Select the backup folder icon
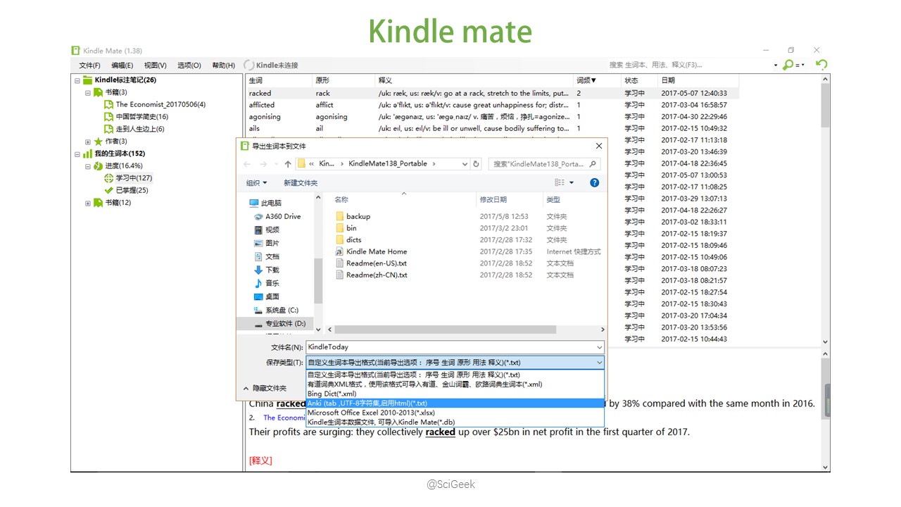 click(x=339, y=216)
